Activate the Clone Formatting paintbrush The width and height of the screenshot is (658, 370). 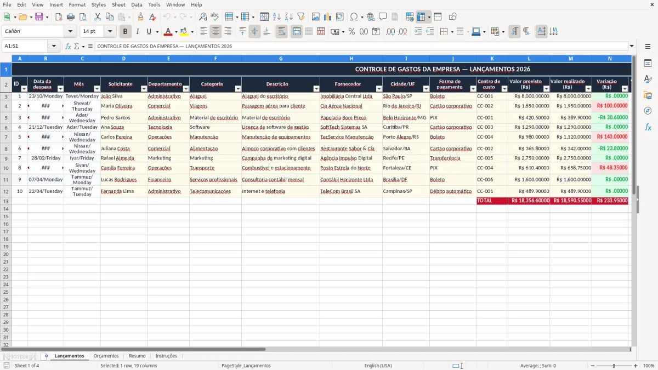click(x=141, y=17)
